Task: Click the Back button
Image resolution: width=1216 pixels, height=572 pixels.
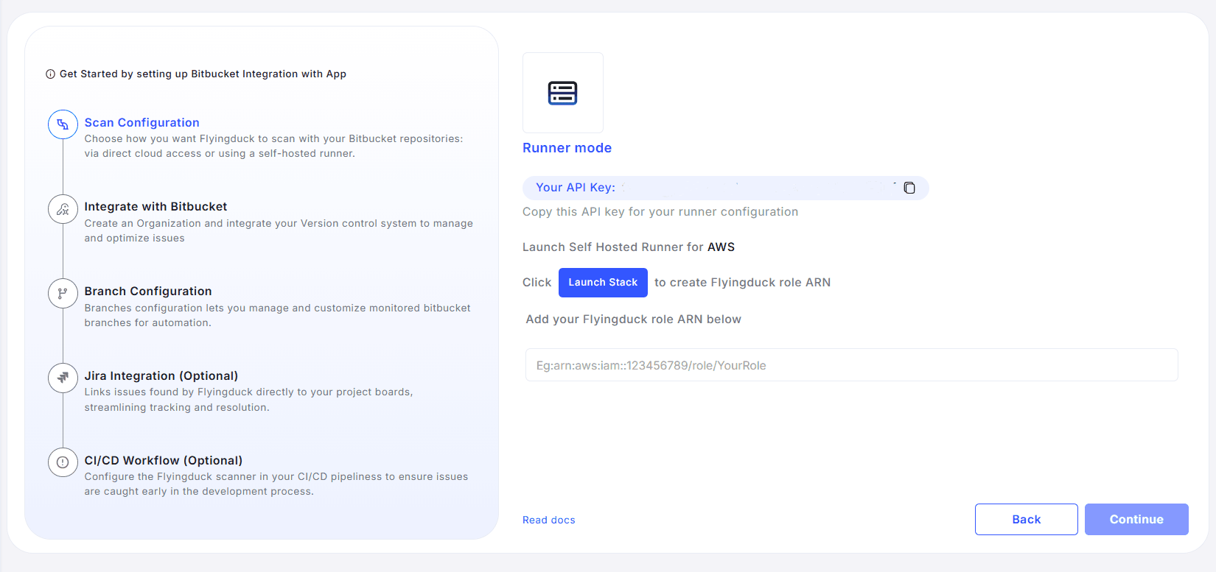Action: pos(1026,519)
